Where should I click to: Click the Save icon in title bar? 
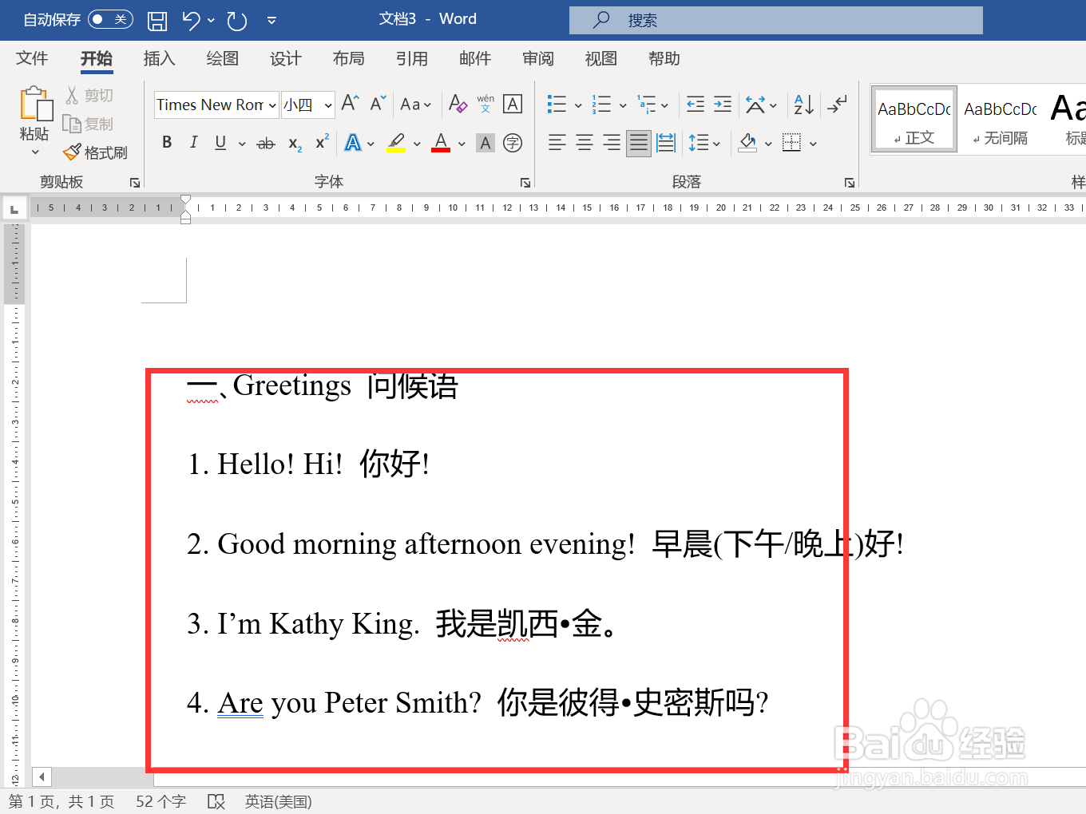[x=157, y=21]
